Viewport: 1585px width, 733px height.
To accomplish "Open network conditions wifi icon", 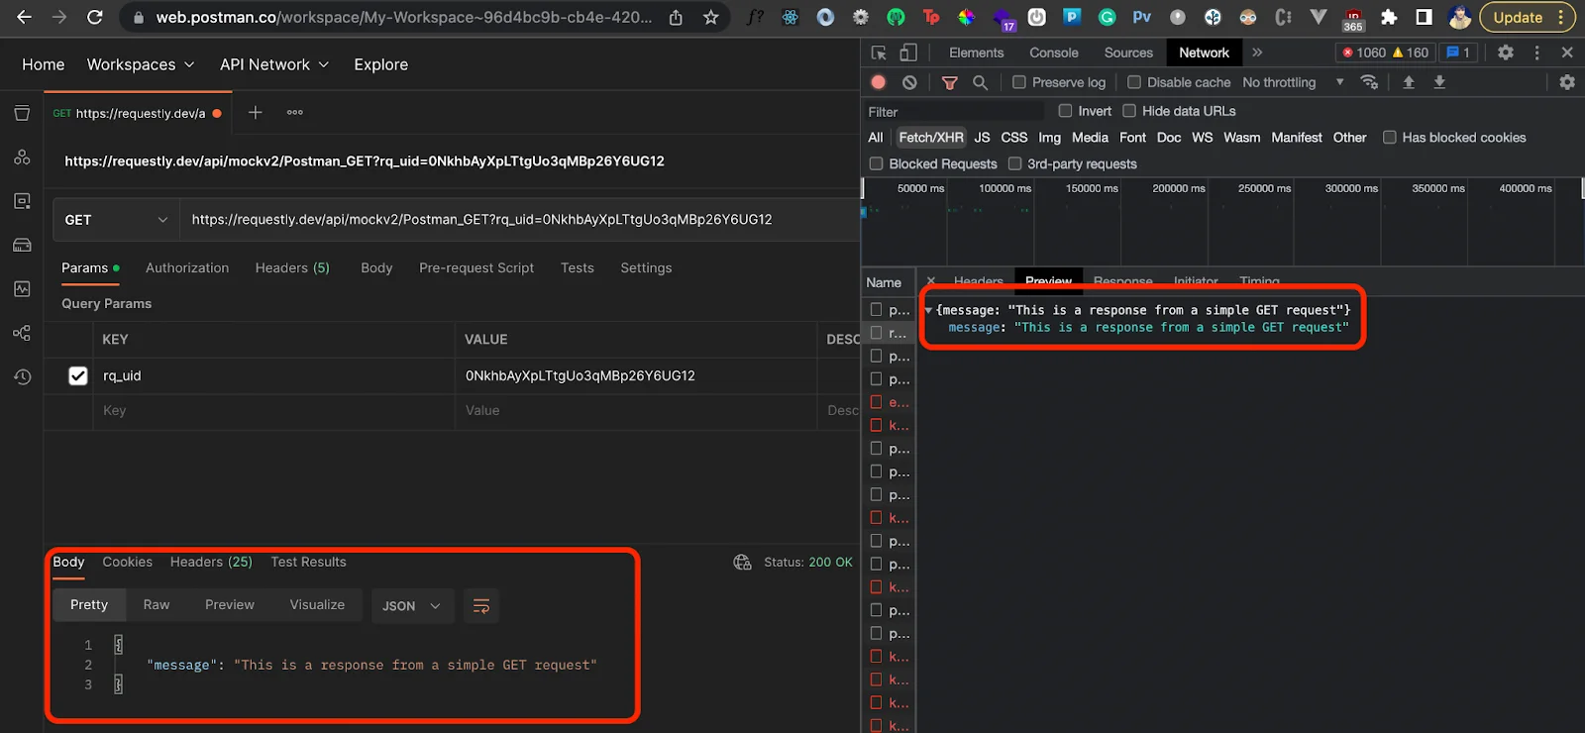I will (x=1369, y=82).
